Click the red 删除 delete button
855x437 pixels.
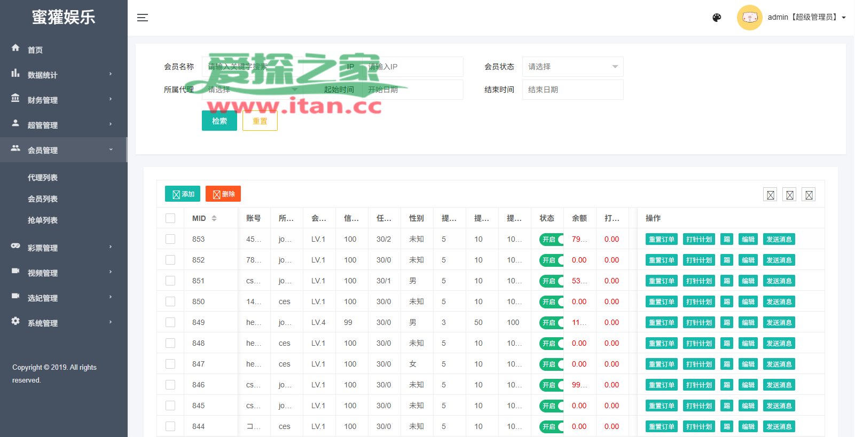pyautogui.click(x=223, y=194)
